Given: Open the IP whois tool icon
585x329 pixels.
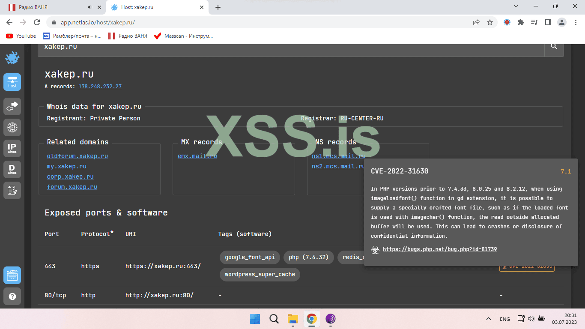Looking at the screenshot, I should point(12,148).
